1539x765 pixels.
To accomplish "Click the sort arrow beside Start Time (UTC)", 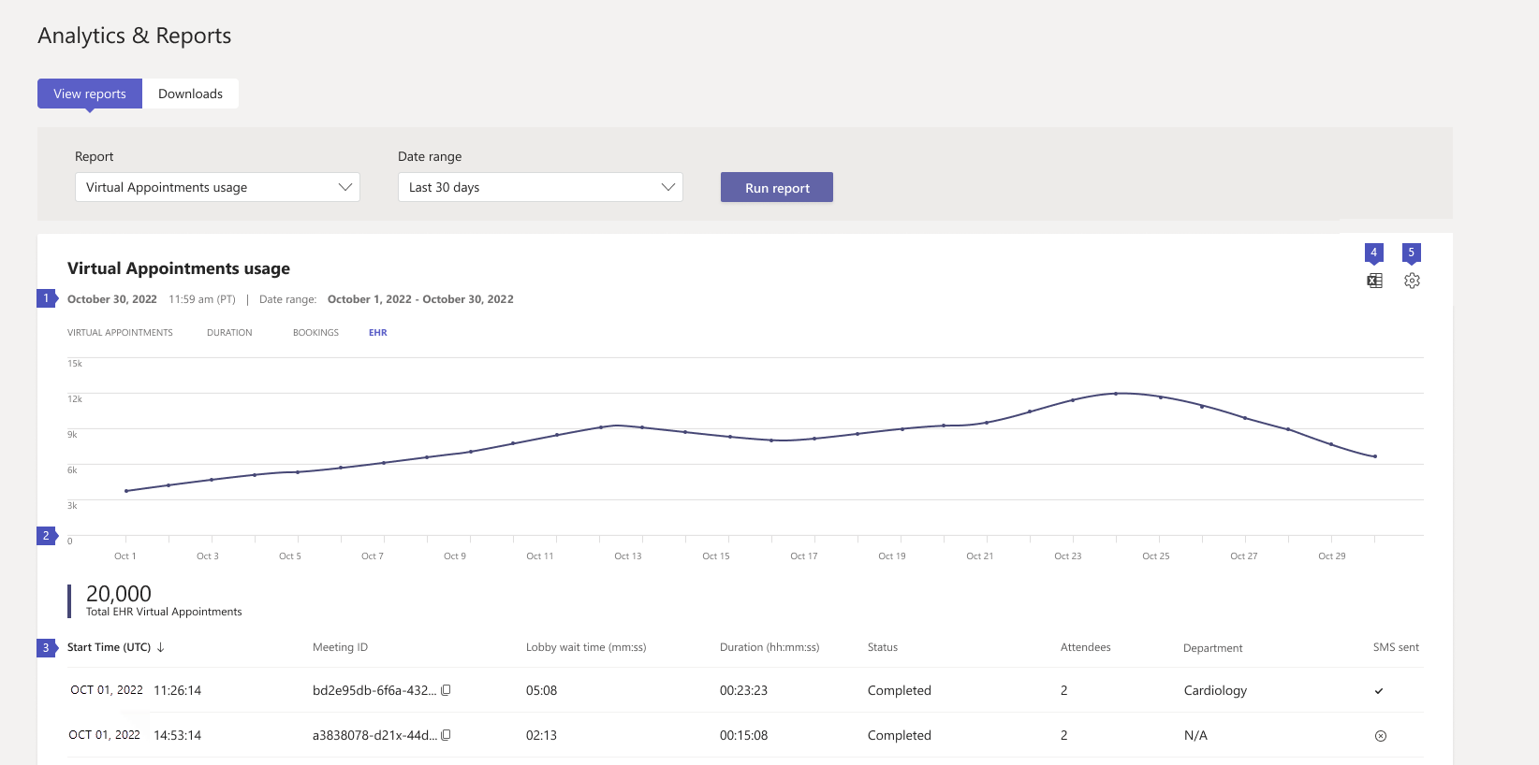I will (x=161, y=647).
